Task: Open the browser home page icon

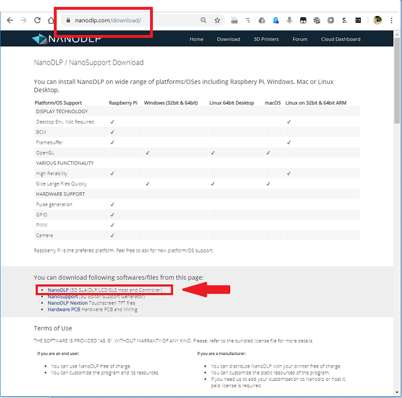Action: coord(51,20)
